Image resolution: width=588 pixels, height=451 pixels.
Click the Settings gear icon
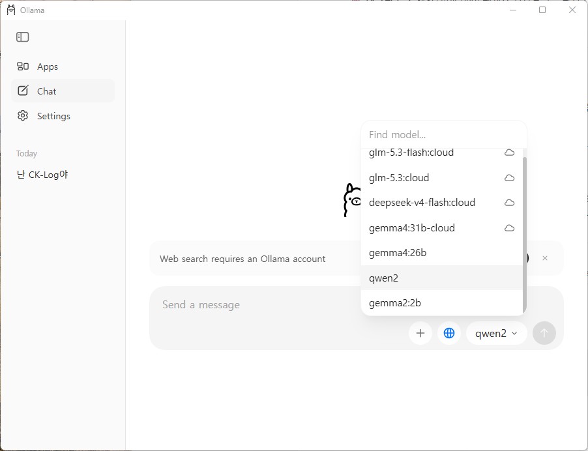[23, 115]
